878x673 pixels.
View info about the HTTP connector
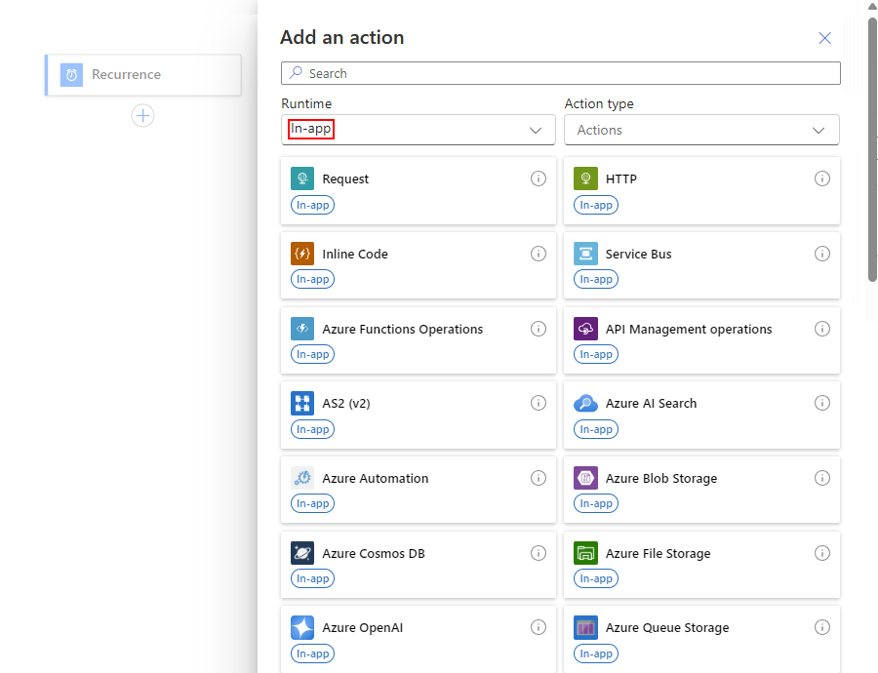(x=822, y=178)
